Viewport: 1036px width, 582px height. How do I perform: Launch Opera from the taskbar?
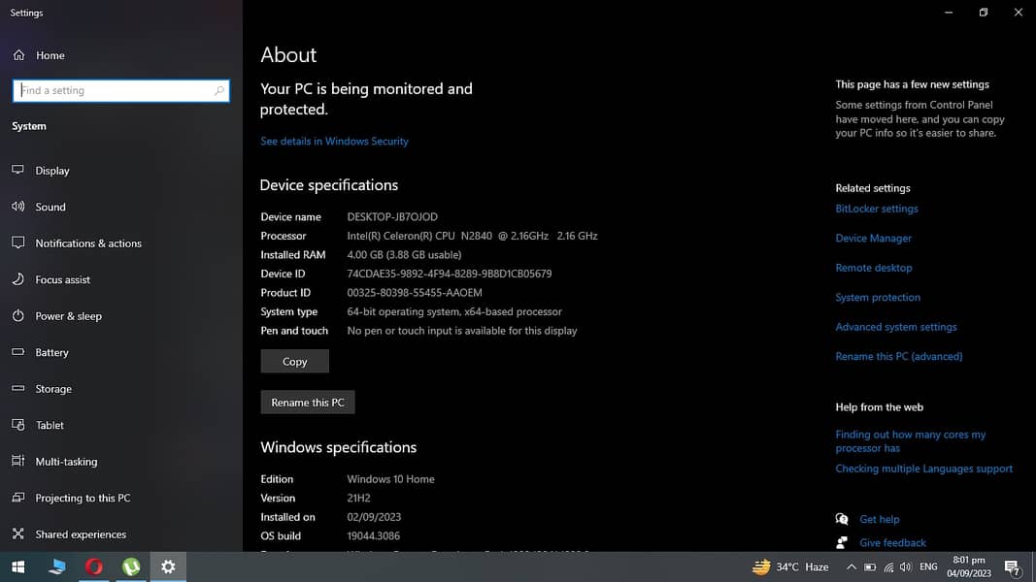click(94, 566)
